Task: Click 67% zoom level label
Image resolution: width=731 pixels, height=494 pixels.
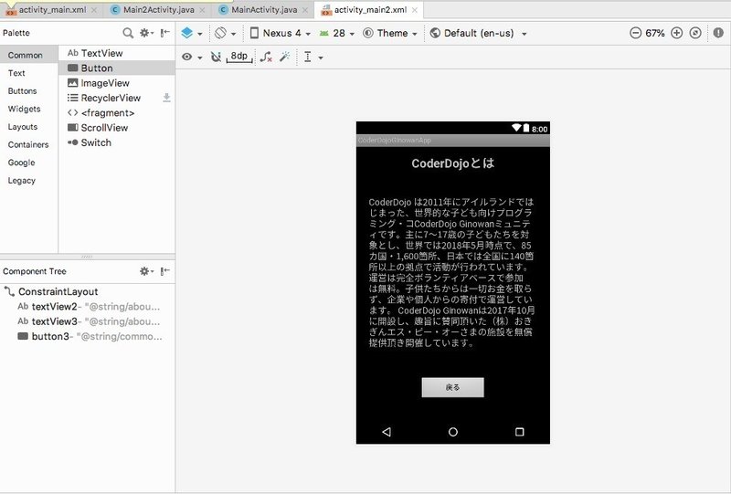Action: coord(655,33)
